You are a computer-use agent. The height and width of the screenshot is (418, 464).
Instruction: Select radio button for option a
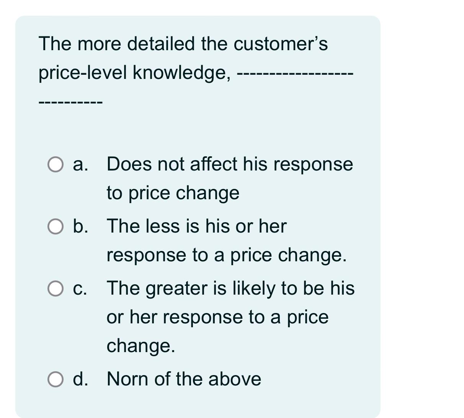pos(56,165)
